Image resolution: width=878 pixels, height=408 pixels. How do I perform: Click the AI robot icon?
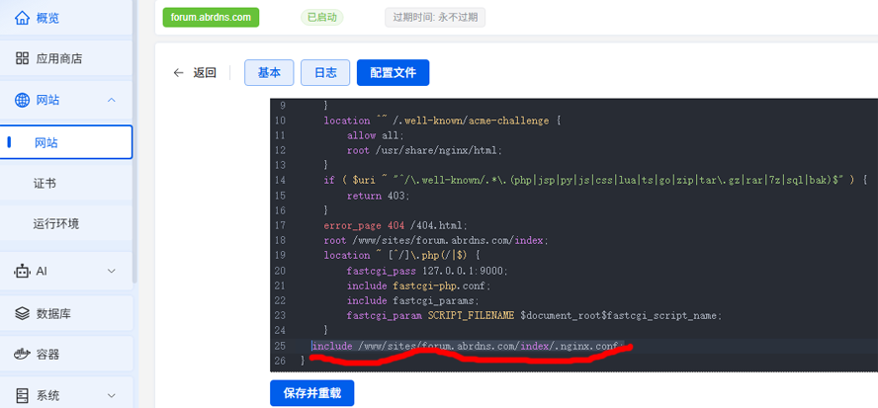point(22,271)
